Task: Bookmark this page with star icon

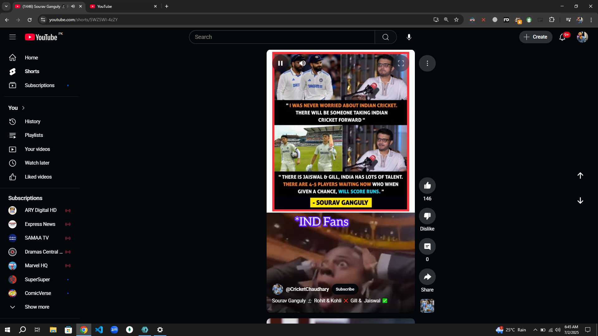Action: coord(456,20)
